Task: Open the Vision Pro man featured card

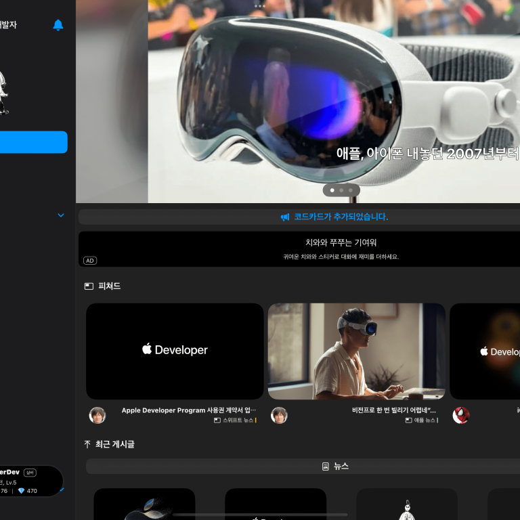Action: (357, 351)
